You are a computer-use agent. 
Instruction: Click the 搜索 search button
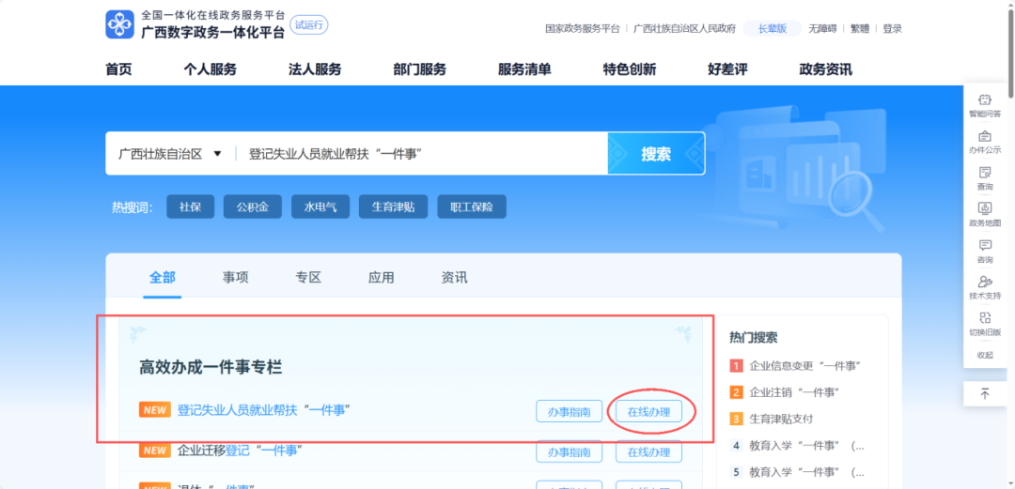[x=656, y=154]
